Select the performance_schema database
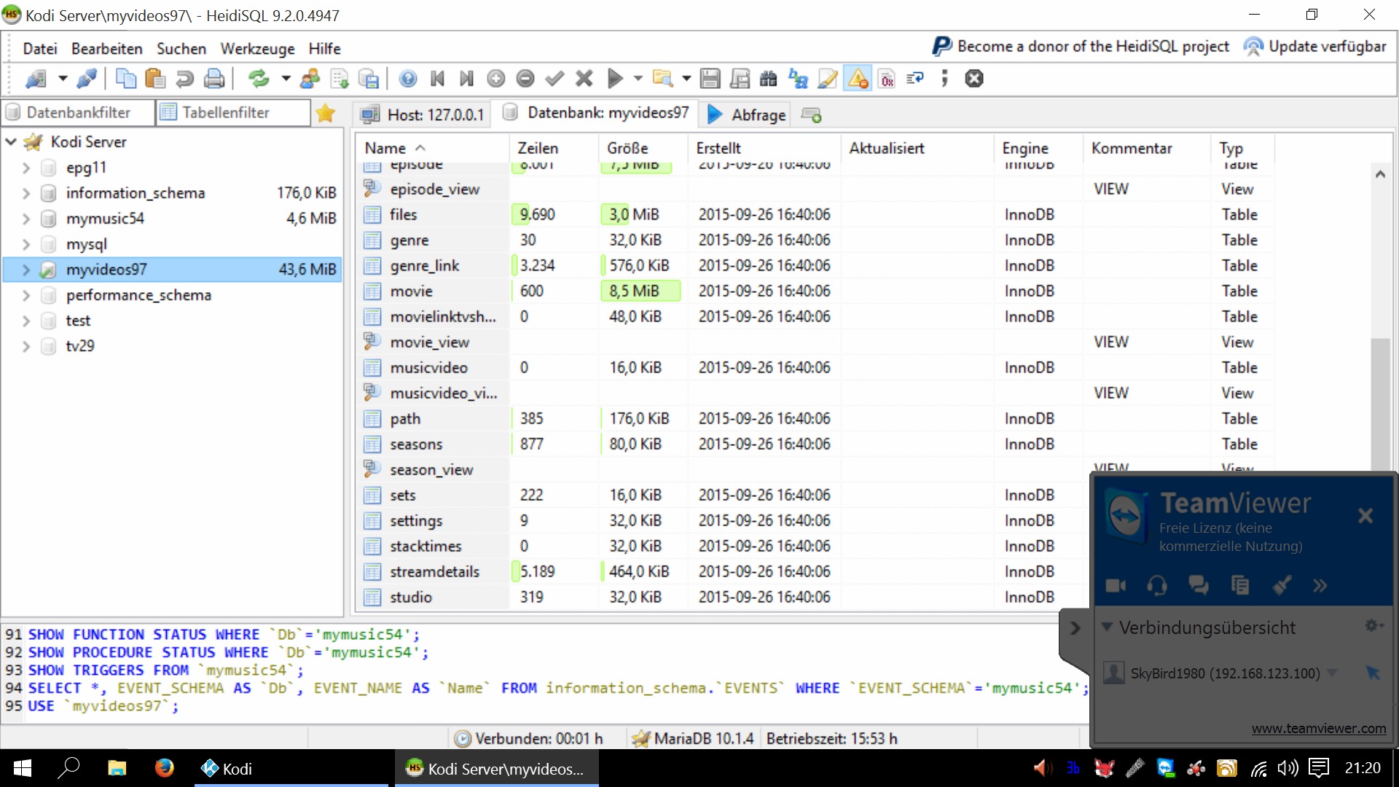The width and height of the screenshot is (1399, 787). pyautogui.click(x=138, y=295)
